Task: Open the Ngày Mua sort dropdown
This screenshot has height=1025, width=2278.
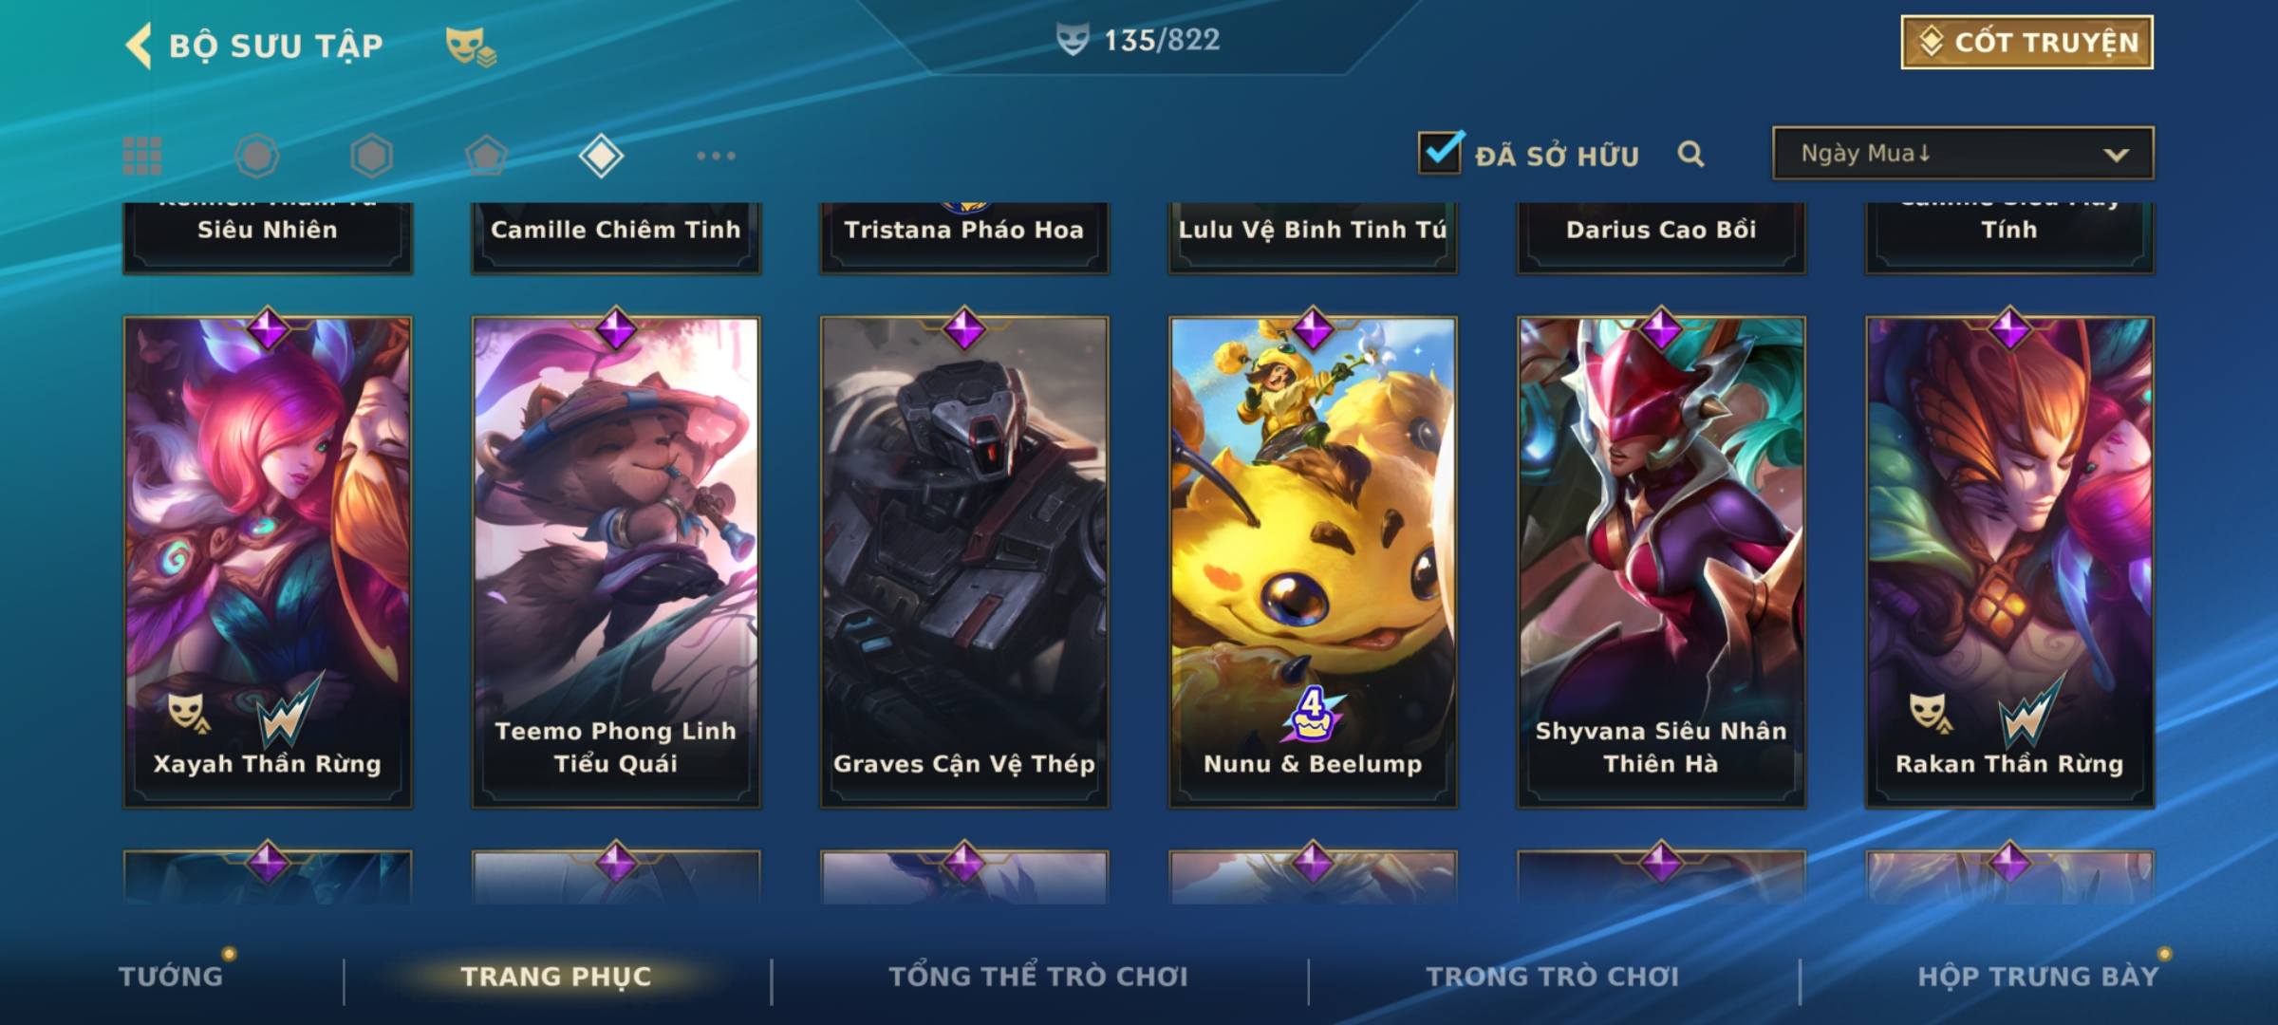Action: (x=1963, y=153)
